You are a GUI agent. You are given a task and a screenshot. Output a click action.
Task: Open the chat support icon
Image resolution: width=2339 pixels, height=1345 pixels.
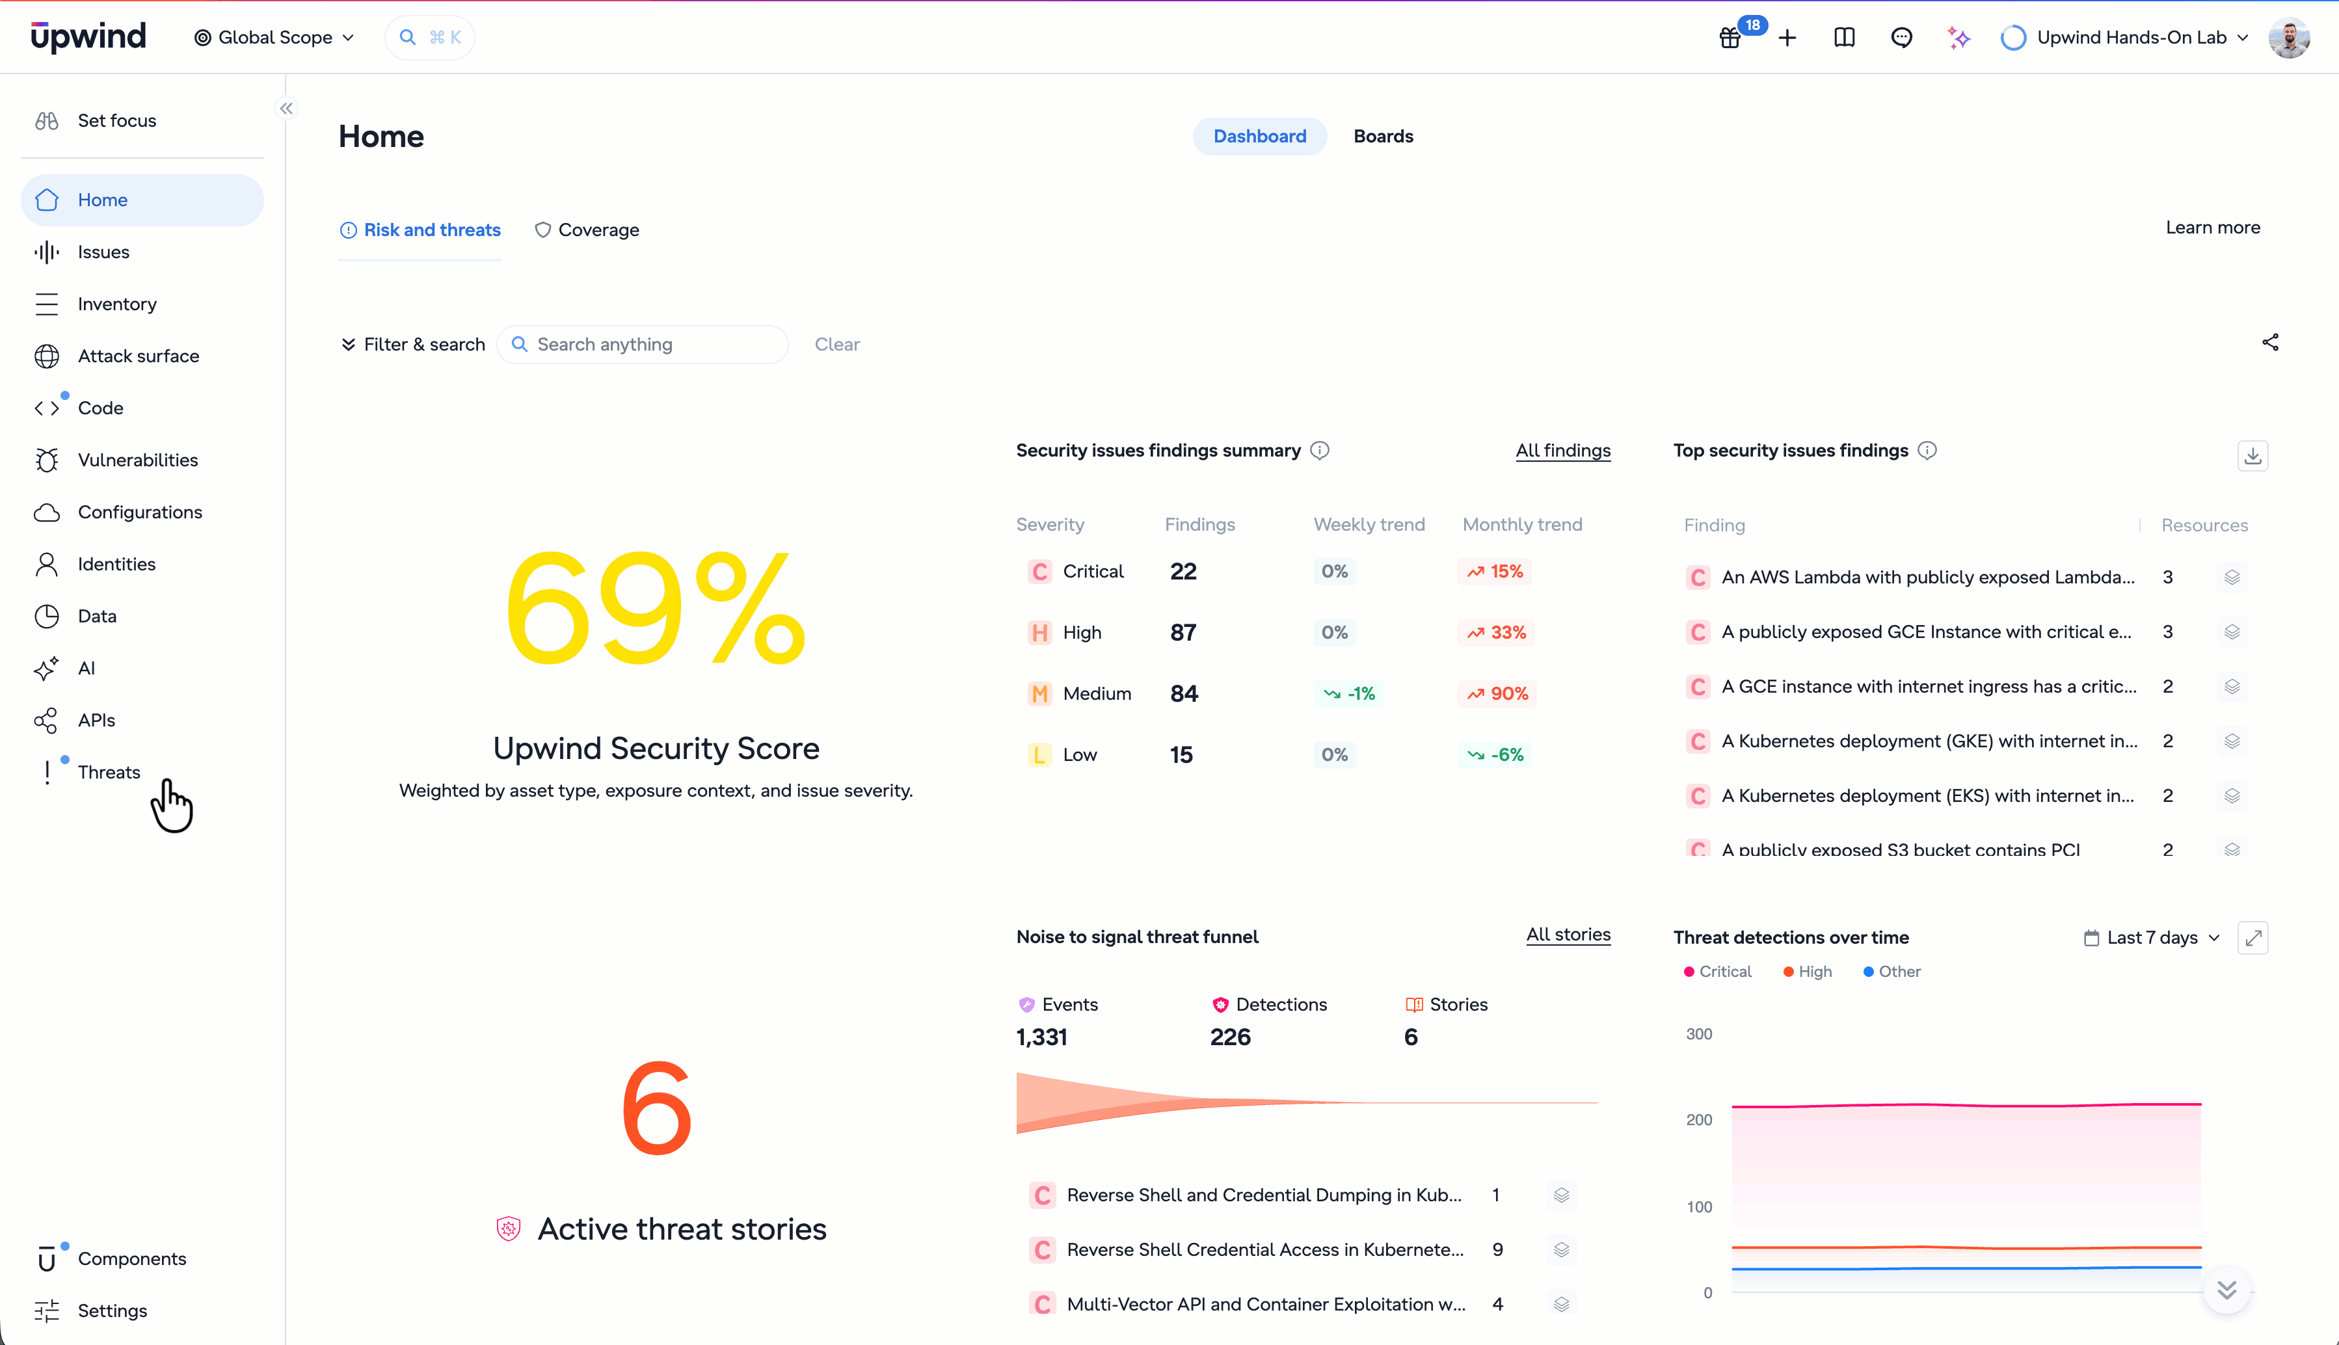point(1901,38)
